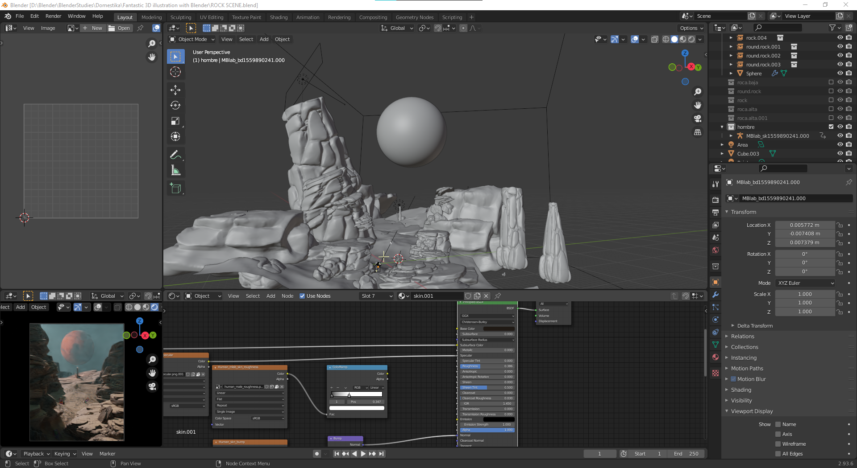
Task: Pin the skin.001 material node tree
Action: [498, 296]
